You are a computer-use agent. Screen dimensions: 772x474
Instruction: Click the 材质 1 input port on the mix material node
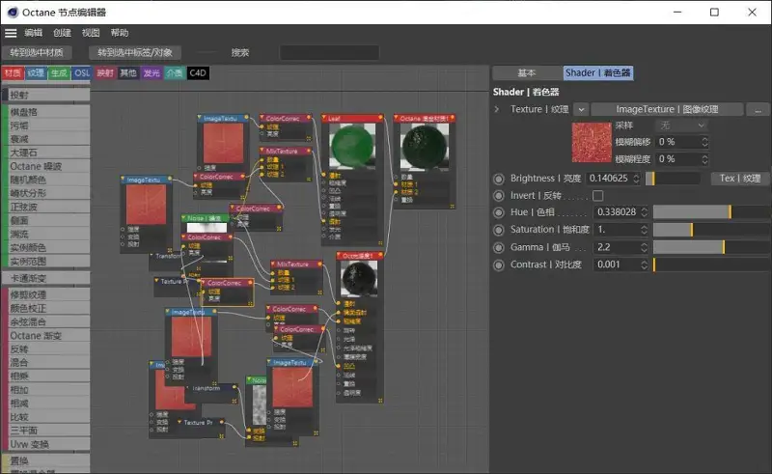pyautogui.click(x=396, y=184)
